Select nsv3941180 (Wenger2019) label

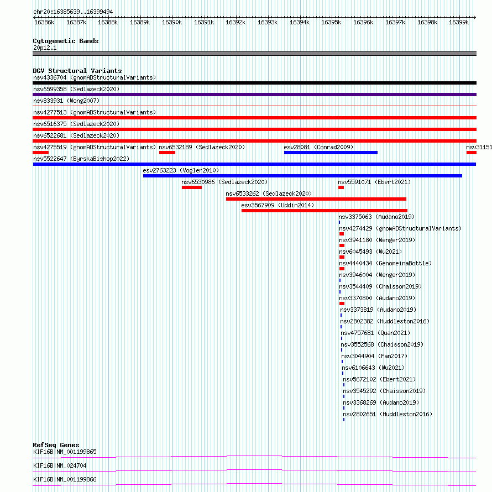point(377,240)
